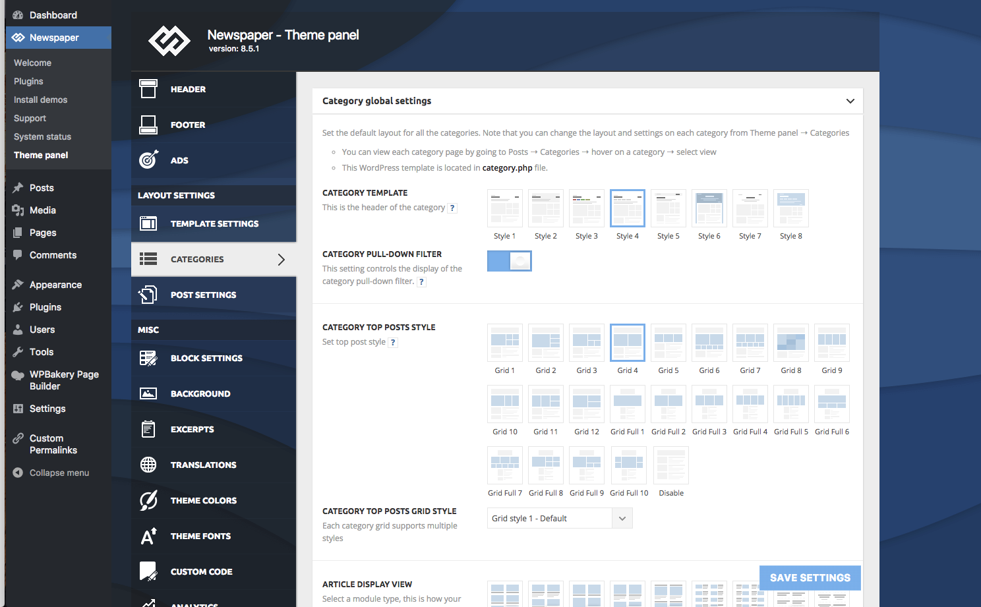
Task: Select Grid 10 layout thumbnail
Action: tap(505, 404)
